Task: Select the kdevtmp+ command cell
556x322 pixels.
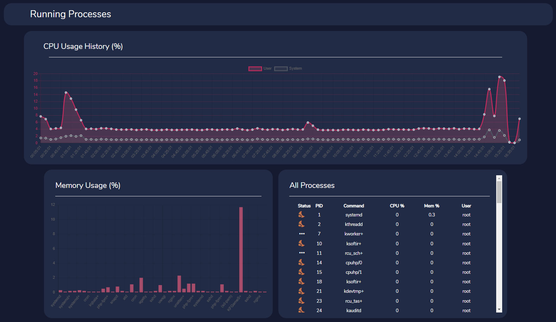Action: click(354, 291)
